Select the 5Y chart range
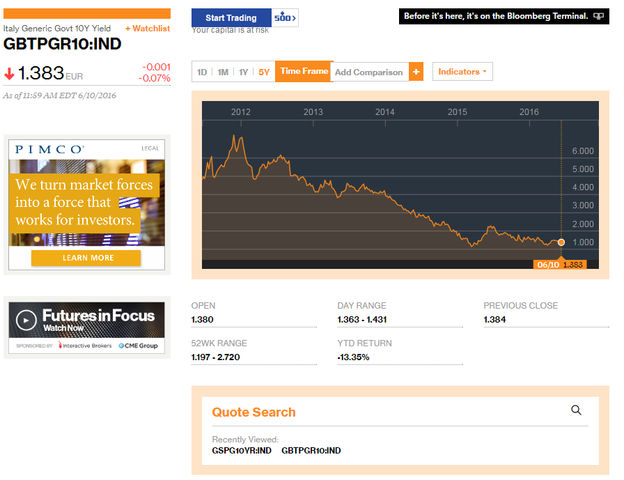Viewport: 624px width, 480px height. tap(264, 72)
